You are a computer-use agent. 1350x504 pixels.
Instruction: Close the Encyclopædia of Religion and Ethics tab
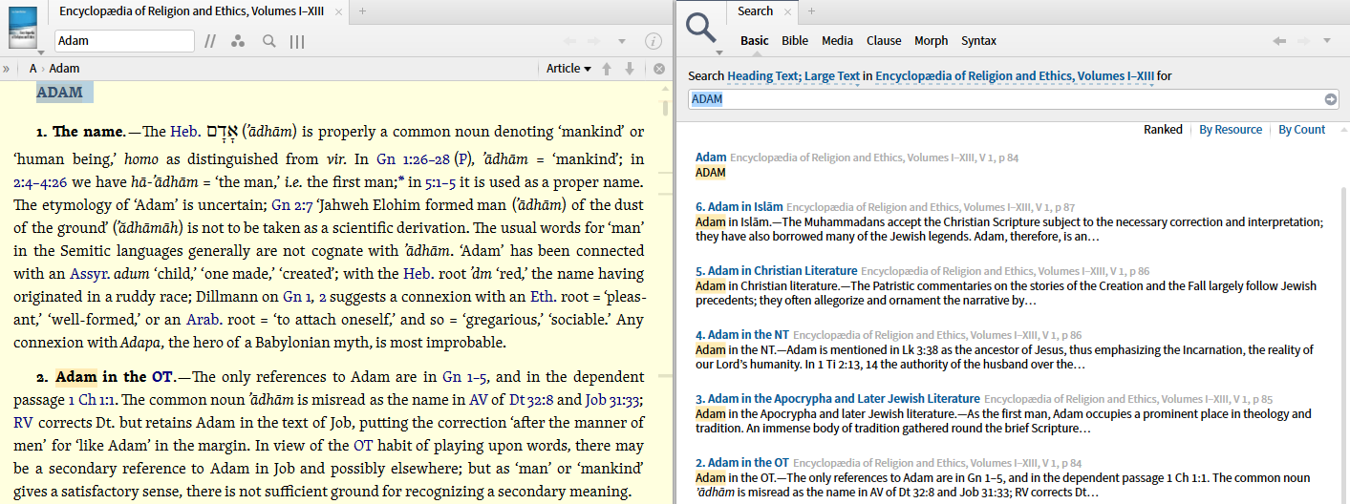click(x=336, y=10)
